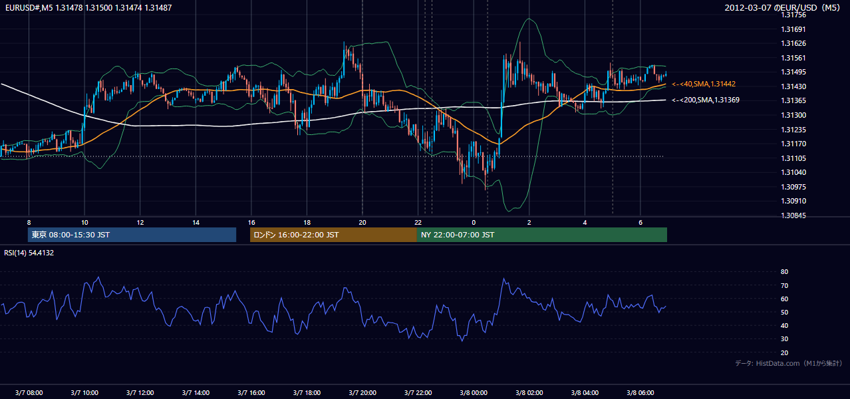The height and width of the screenshot is (399, 850).
Task: Click RSI scale level 50
Action: pos(784,312)
